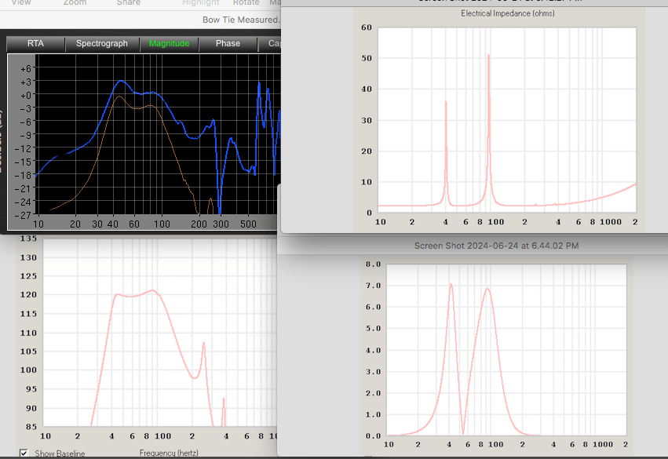Toggle the Show Baseline checkbox
668x459 pixels.
[x=24, y=453]
